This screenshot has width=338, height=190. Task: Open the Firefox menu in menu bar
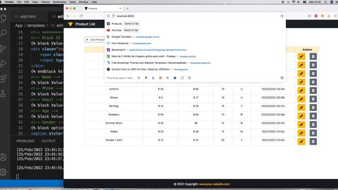point(10,2)
